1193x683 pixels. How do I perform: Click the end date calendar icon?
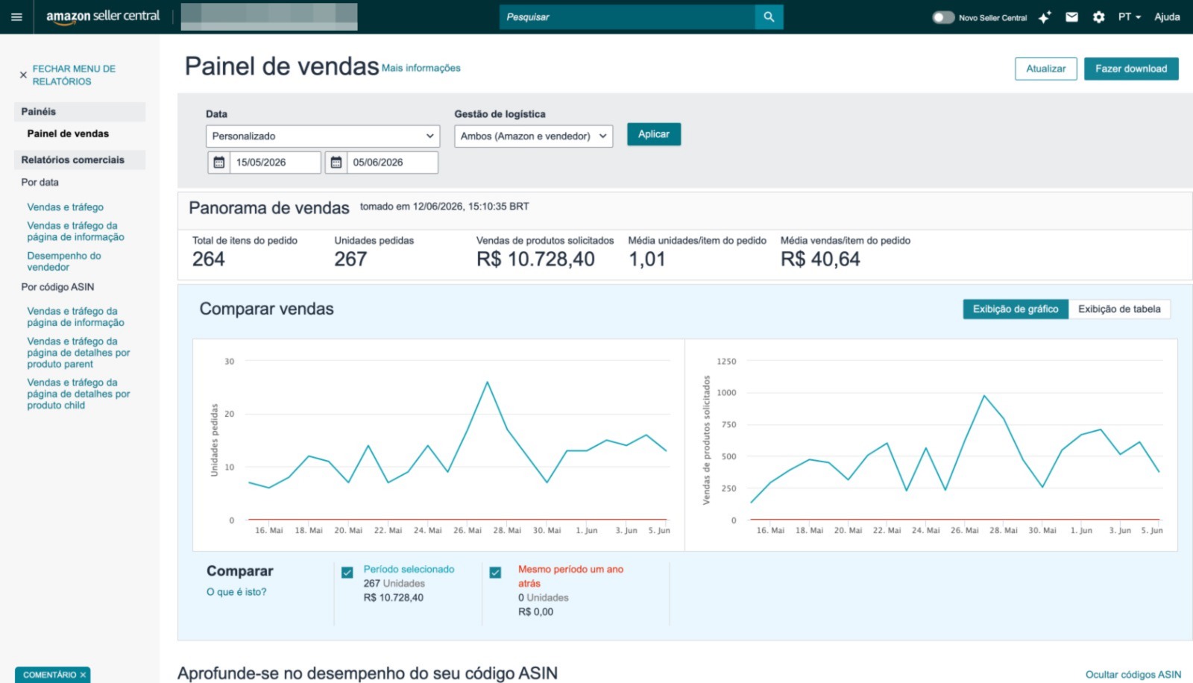[336, 162]
